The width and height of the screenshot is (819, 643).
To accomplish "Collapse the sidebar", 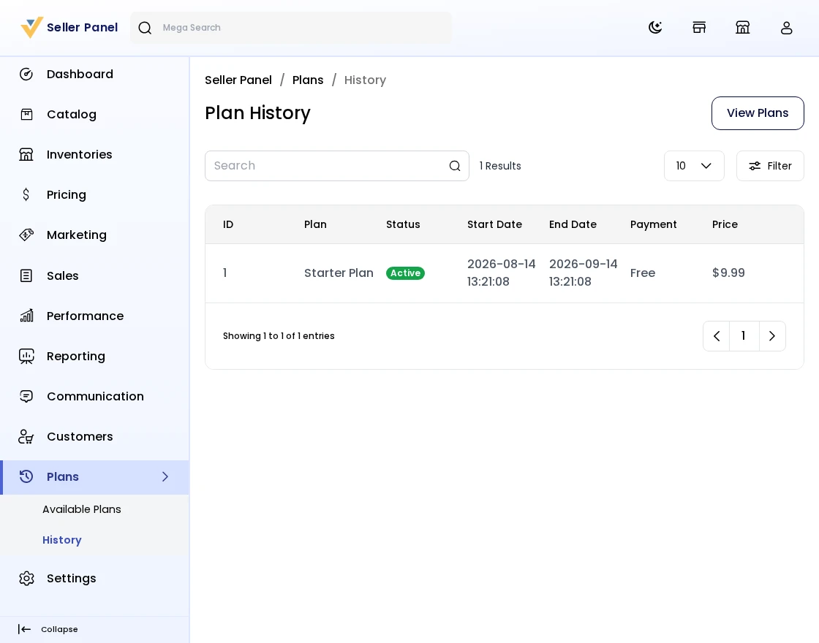I will [48, 629].
